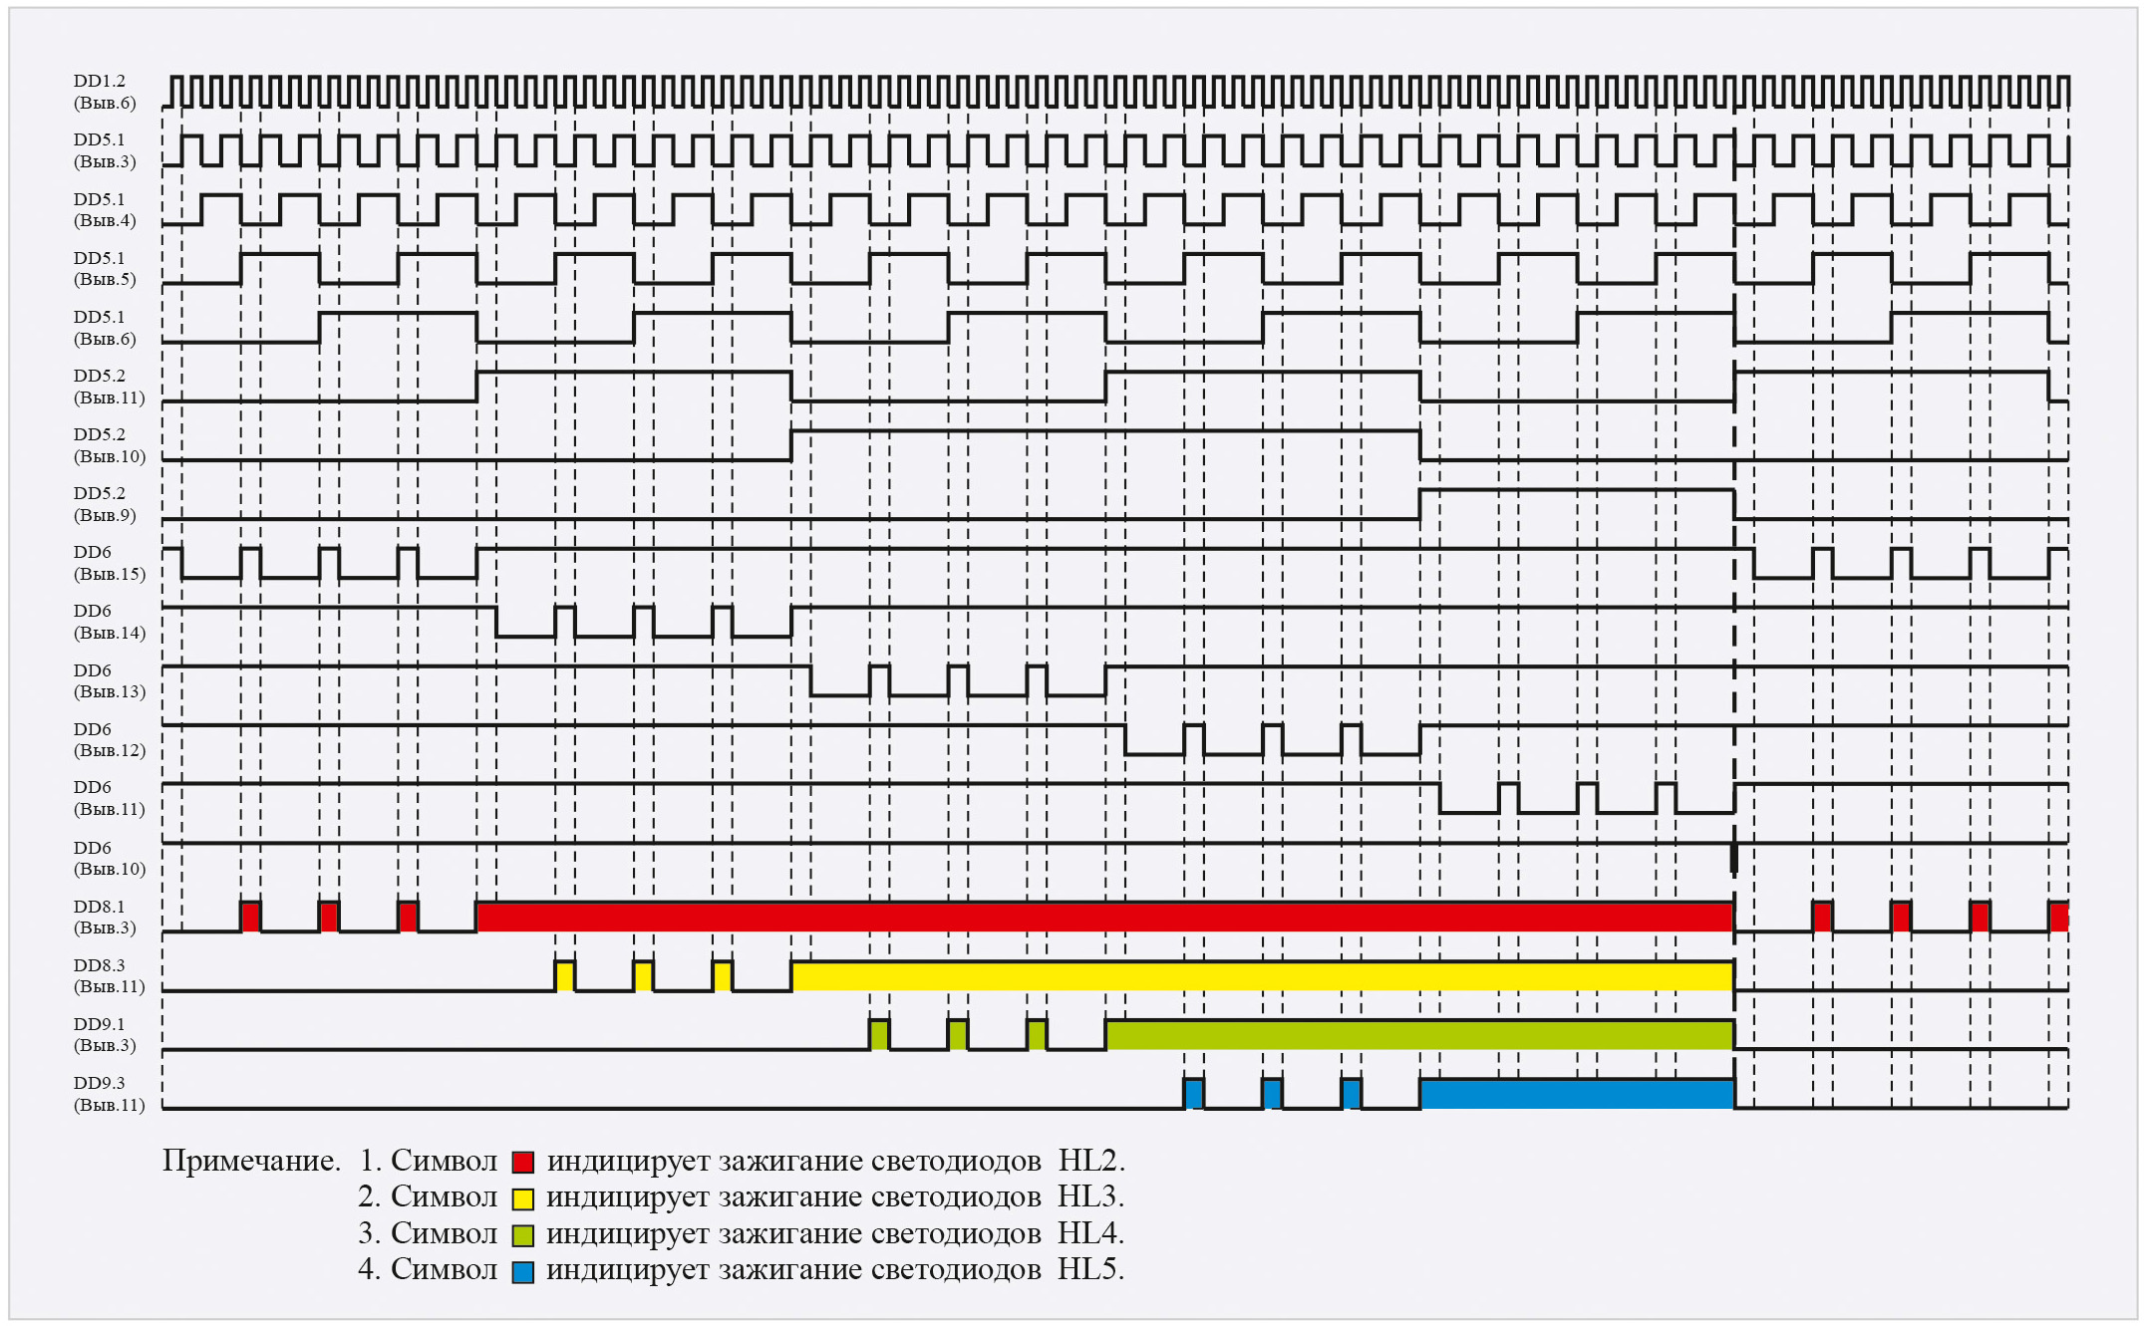Click the yellow HL3 legend swatch
Viewport: 2144px width, 1326px height.
(522, 1198)
